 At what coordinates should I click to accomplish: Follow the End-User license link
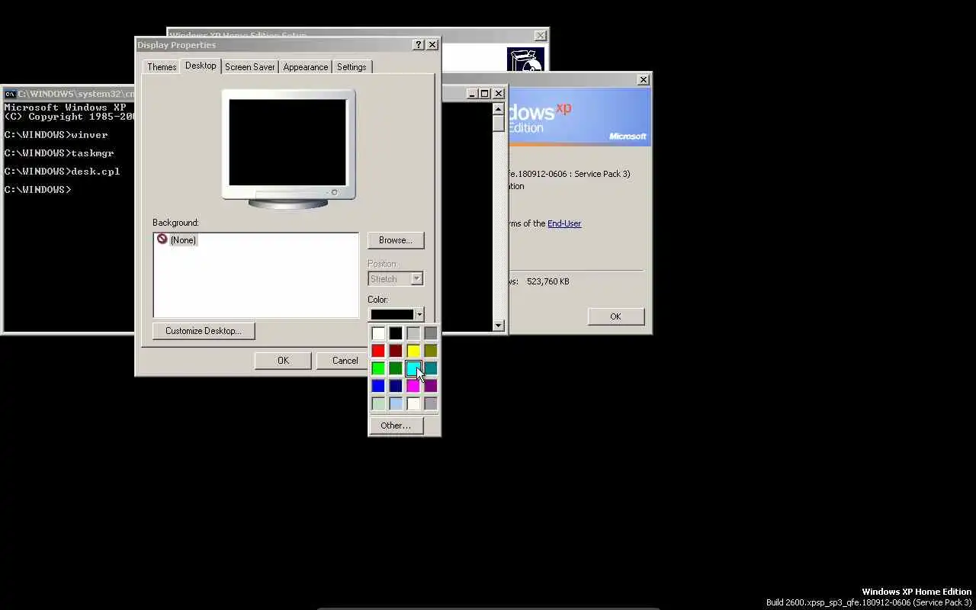[x=564, y=223]
